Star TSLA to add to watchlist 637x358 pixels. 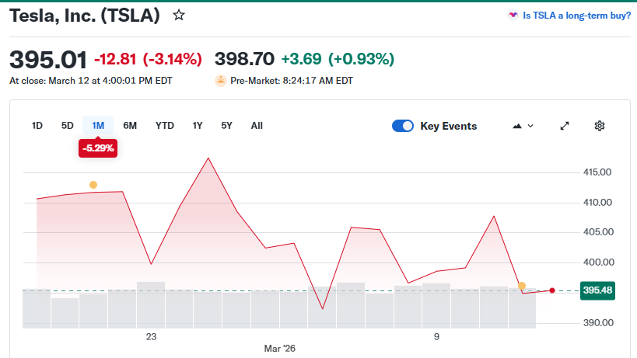click(x=179, y=15)
